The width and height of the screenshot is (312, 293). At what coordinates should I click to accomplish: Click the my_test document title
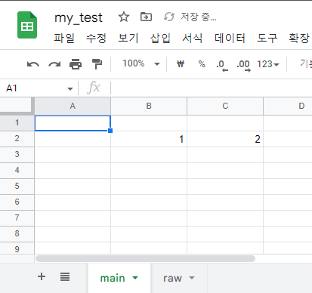point(79,18)
